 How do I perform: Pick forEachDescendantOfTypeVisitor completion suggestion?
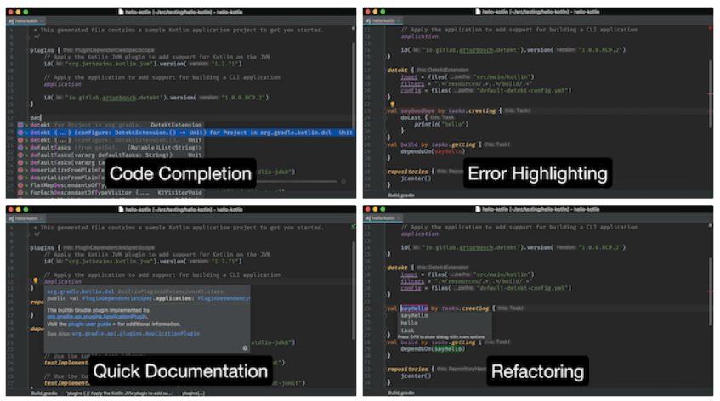click(x=111, y=193)
